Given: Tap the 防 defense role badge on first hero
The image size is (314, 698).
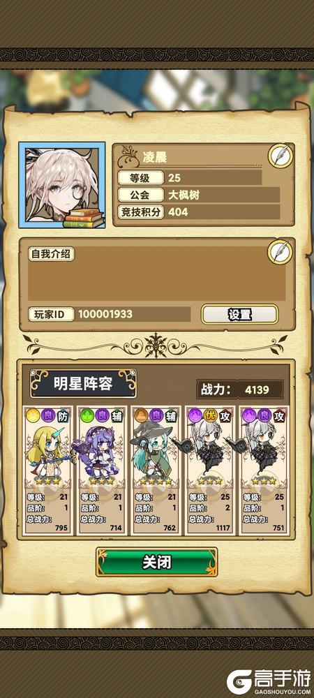Looking at the screenshot, I should (63, 415).
